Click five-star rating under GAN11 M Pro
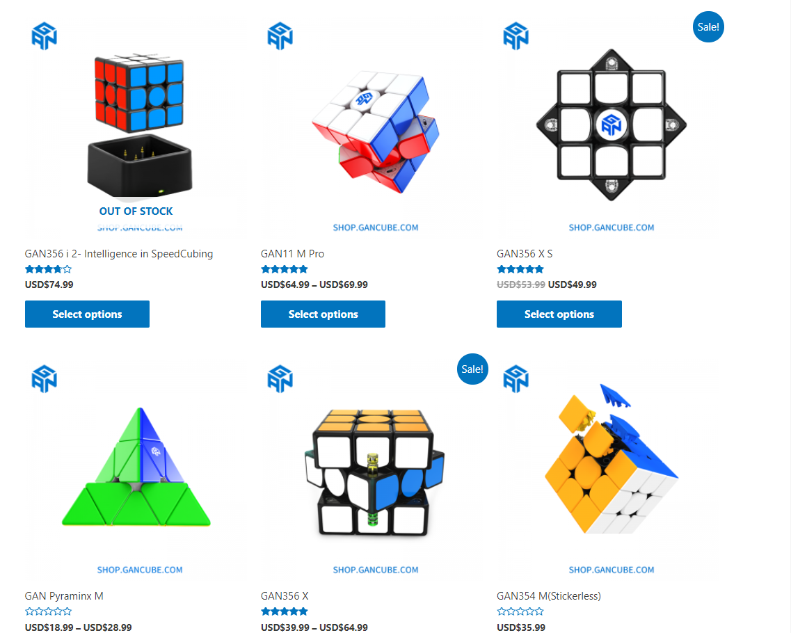 coord(285,269)
